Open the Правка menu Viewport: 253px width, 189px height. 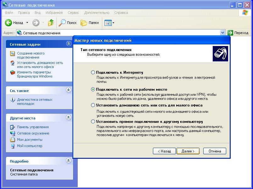click(24, 13)
